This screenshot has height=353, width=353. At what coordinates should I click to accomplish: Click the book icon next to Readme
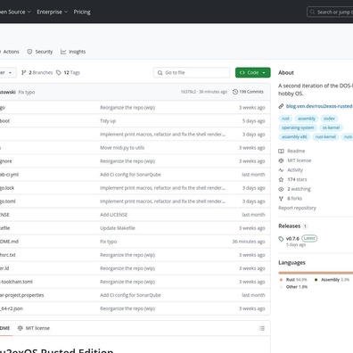click(281, 151)
